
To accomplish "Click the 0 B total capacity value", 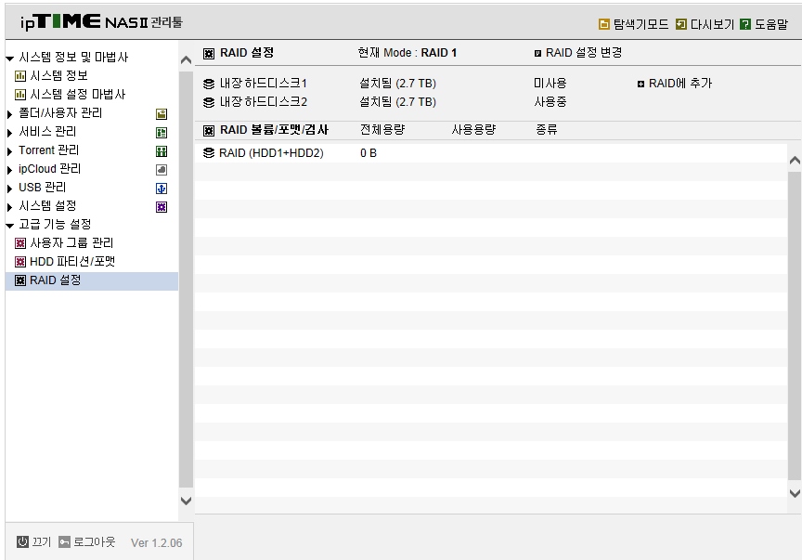I will point(369,153).
